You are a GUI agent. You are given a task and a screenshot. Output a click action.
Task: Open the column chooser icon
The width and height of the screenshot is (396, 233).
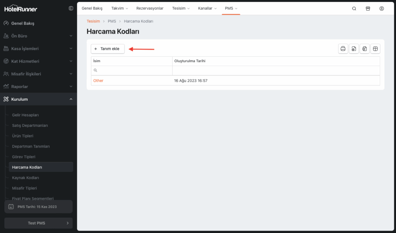(375, 49)
